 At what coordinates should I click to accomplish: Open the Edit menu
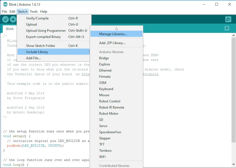click(x=12, y=11)
